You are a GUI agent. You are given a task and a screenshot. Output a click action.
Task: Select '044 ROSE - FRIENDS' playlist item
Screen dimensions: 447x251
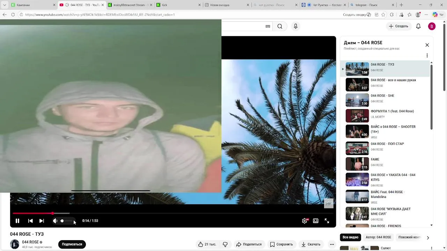click(x=385, y=226)
